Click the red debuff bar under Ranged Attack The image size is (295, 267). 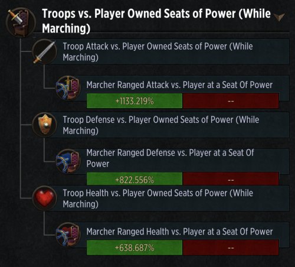click(231, 101)
